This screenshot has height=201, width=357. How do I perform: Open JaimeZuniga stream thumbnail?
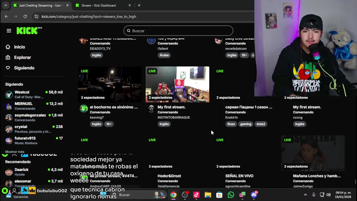coord(313,153)
